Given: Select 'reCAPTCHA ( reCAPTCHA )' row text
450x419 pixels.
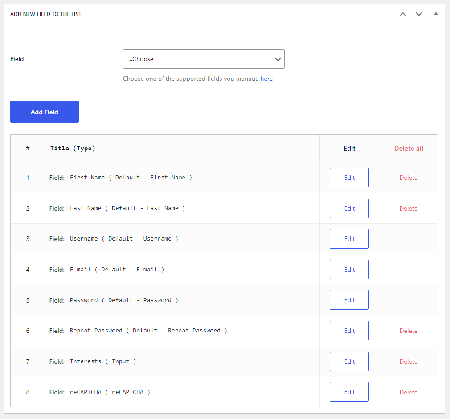Looking at the screenshot, I should point(110,392).
